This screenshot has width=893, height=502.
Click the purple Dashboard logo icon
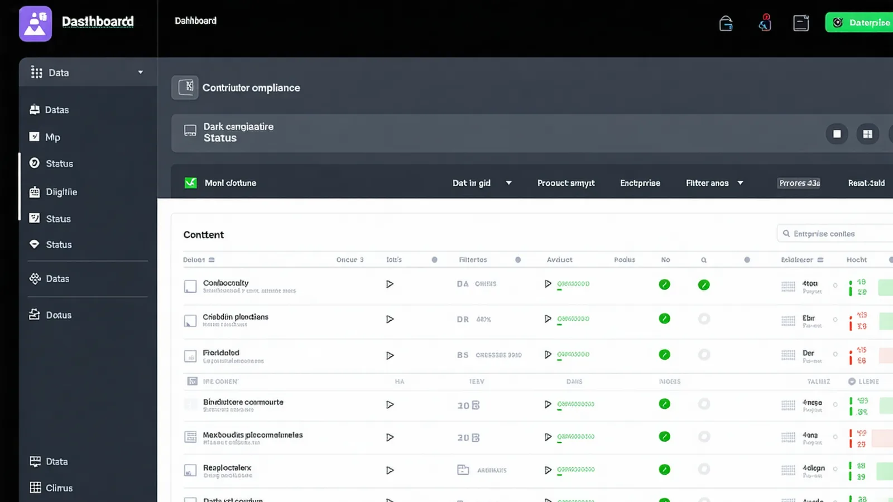pyautogui.click(x=35, y=24)
